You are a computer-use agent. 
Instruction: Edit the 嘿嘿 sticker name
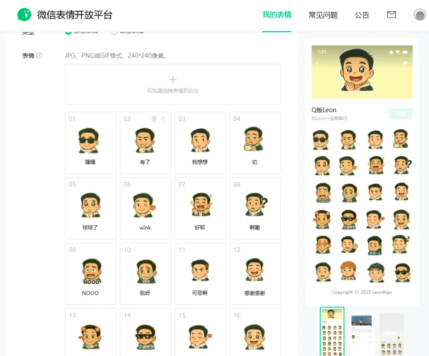[x=90, y=162]
